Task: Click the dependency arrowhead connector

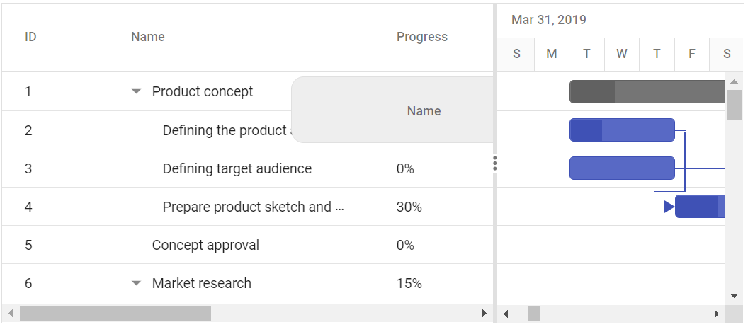Action: 669,207
